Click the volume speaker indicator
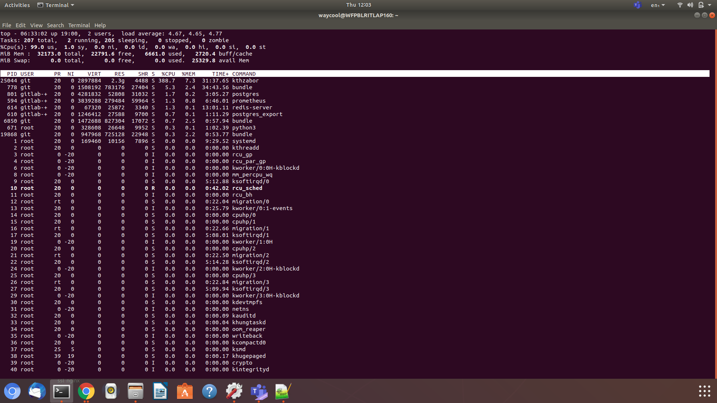 690,5
